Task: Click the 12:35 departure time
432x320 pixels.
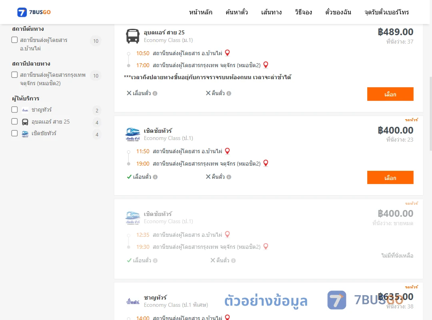Action: coord(143,235)
